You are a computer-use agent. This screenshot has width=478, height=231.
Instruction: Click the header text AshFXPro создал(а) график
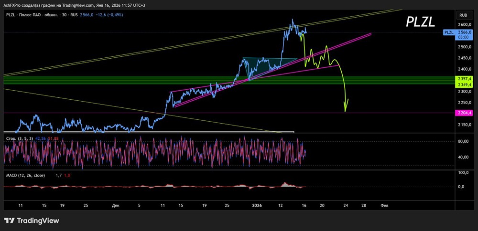coord(31,5)
